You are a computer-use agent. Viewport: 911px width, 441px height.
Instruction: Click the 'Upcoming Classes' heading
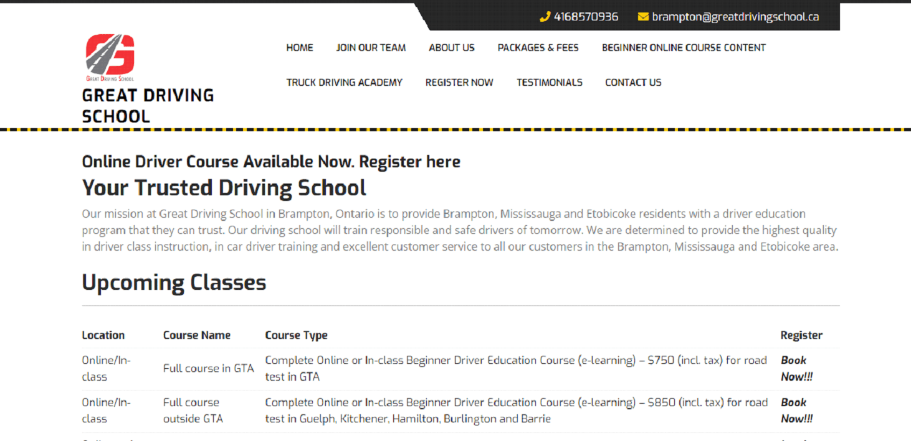(x=174, y=283)
